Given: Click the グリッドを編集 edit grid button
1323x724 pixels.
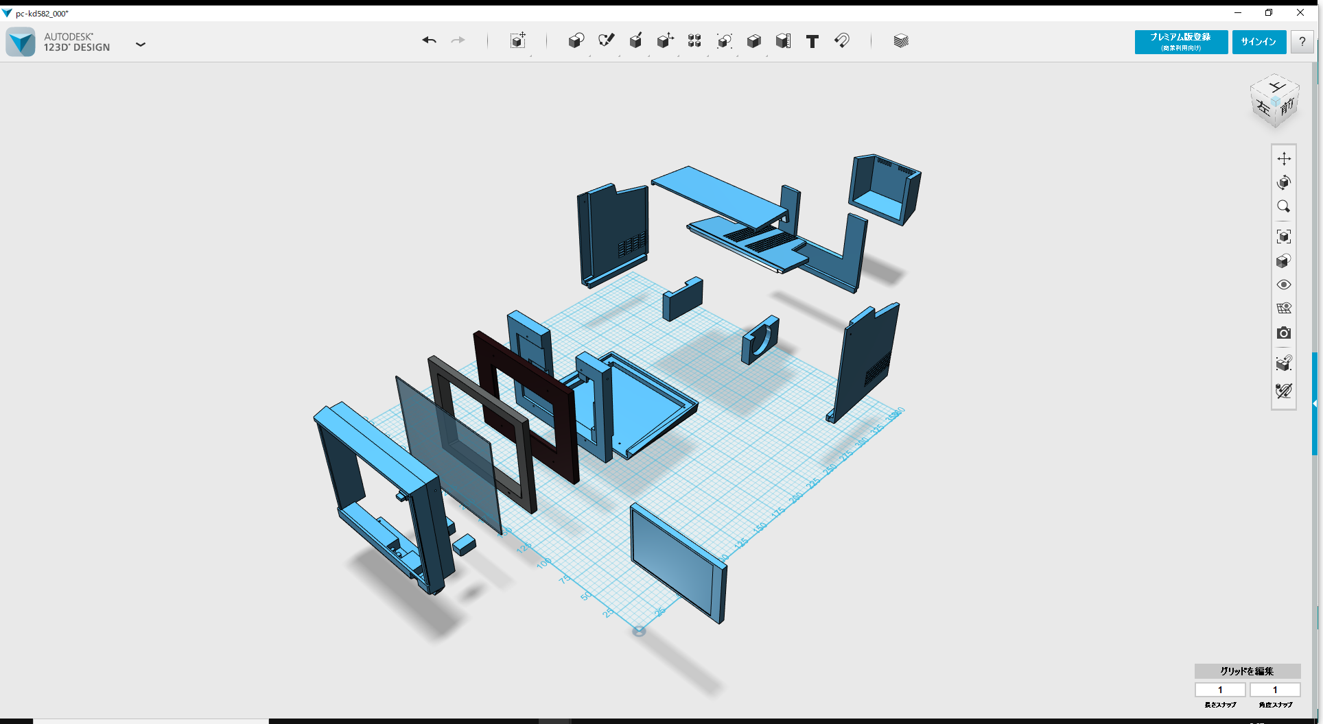Looking at the screenshot, I should click(x=1247, y=671).
